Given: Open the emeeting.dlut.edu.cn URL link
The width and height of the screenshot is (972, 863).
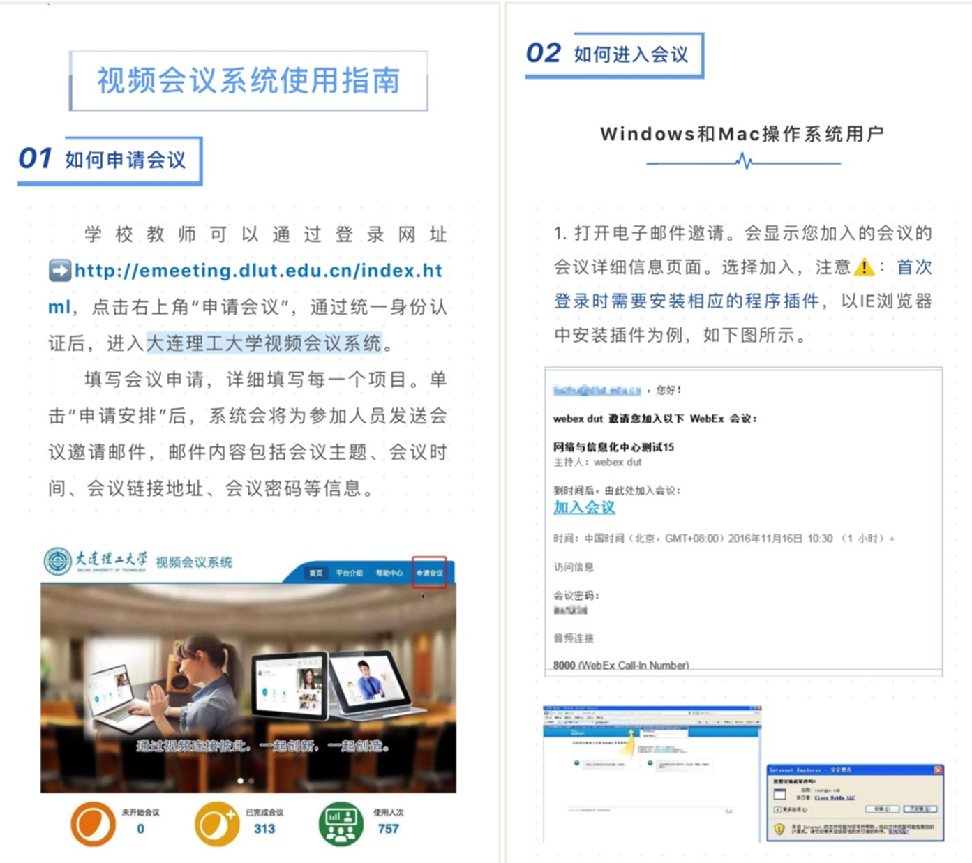Looking at the screenshot, I should coord(258,271).
